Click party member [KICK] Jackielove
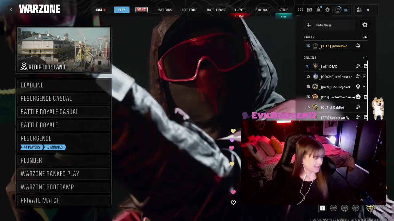Viewport: 394px width, 221px height. point(334,46)
